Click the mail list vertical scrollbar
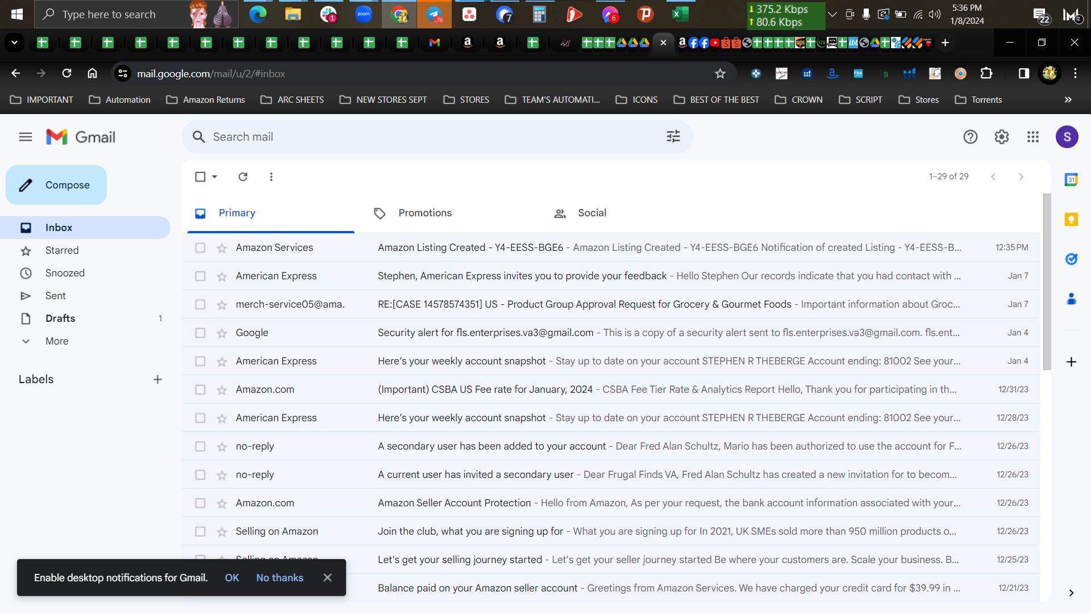1091x613 pixels. [x=1047, y=282]
